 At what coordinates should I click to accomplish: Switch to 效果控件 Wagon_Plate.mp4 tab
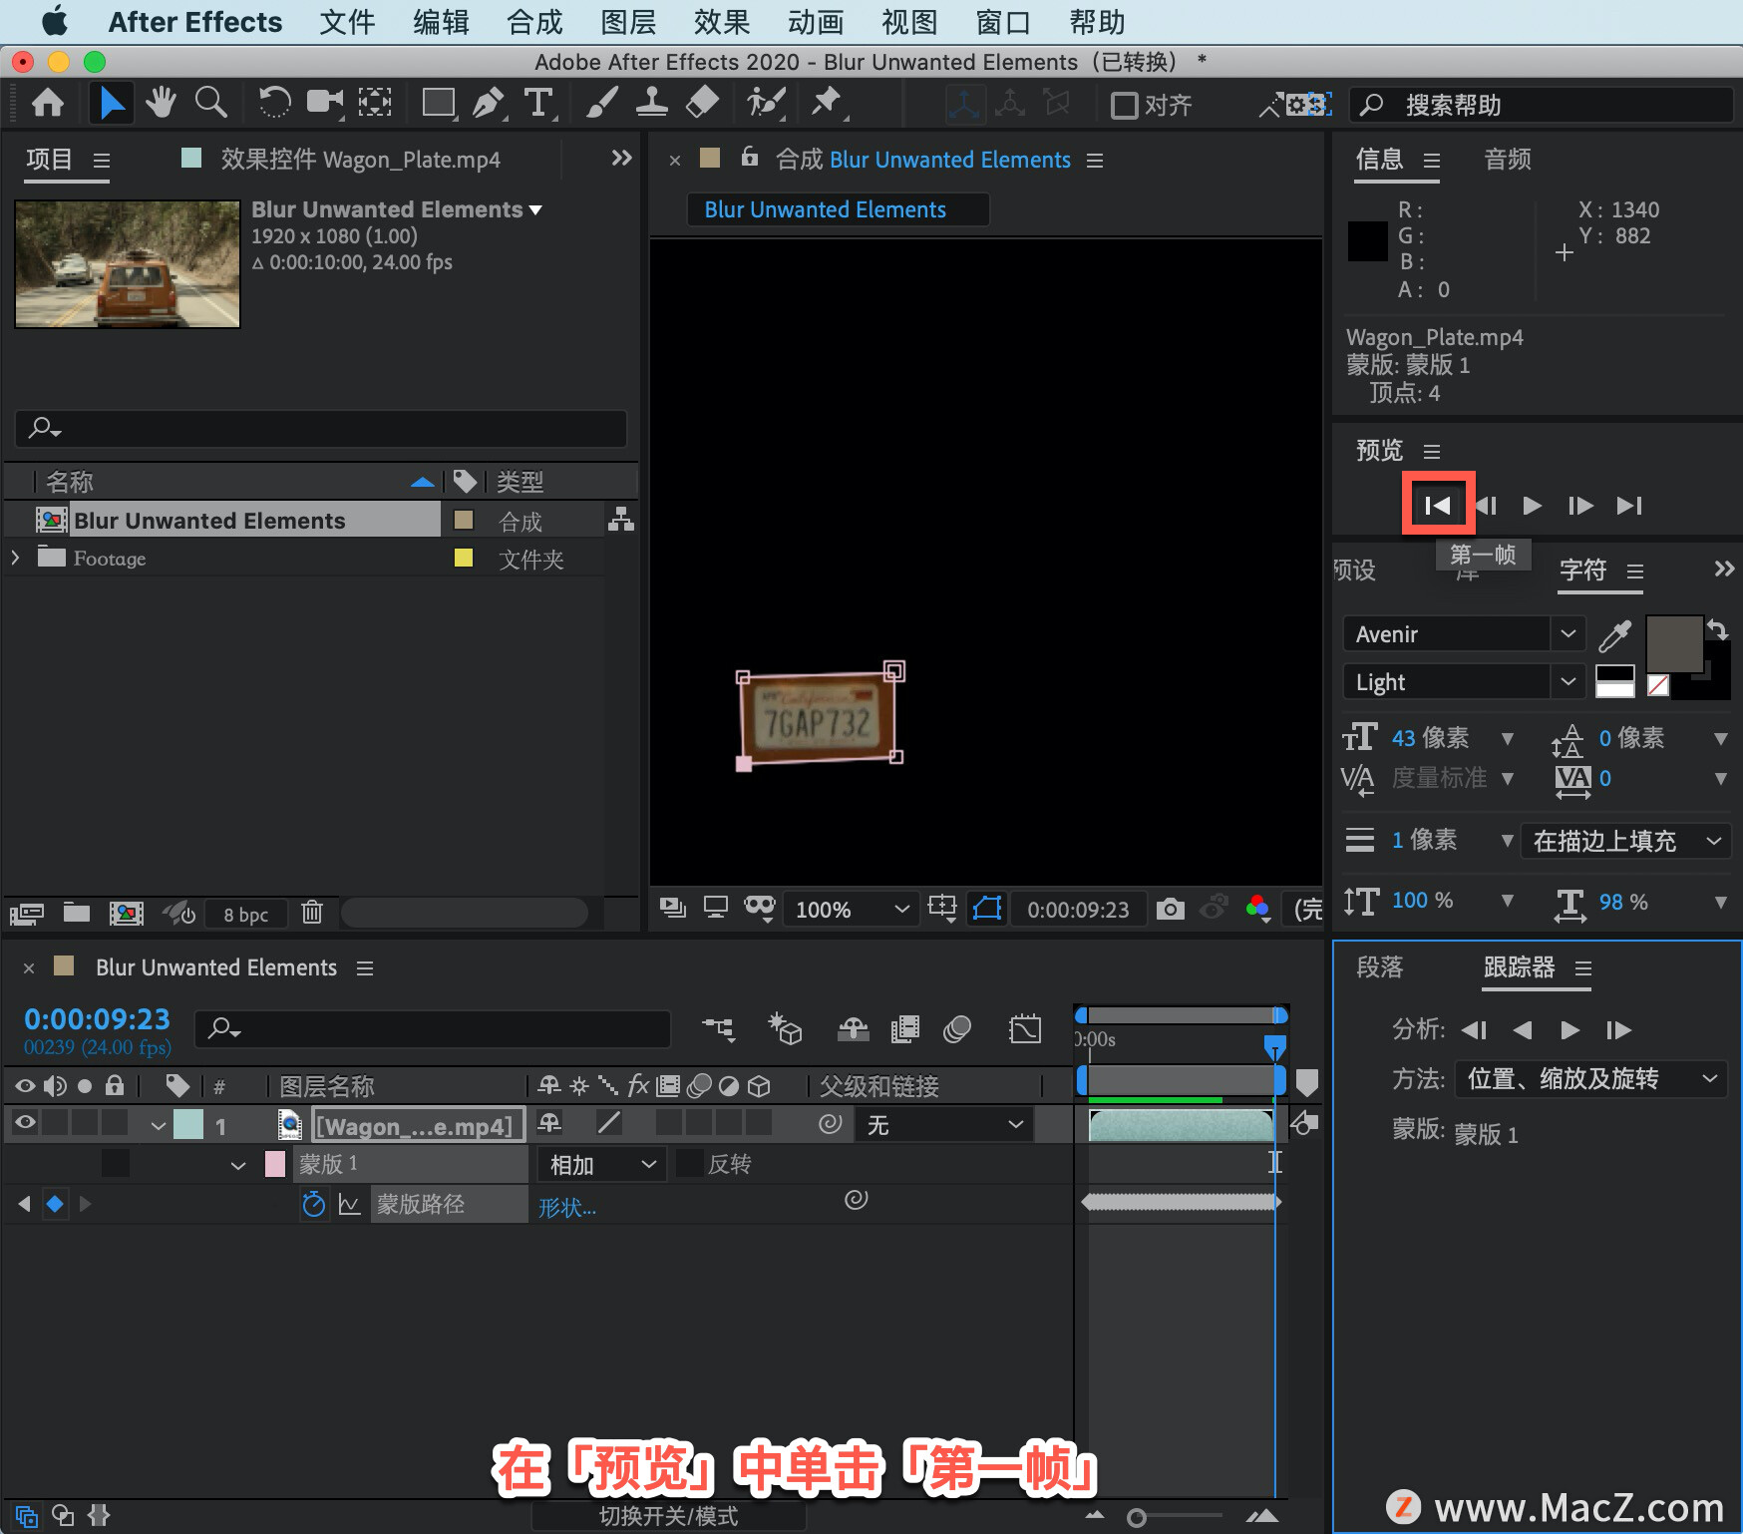361,160
